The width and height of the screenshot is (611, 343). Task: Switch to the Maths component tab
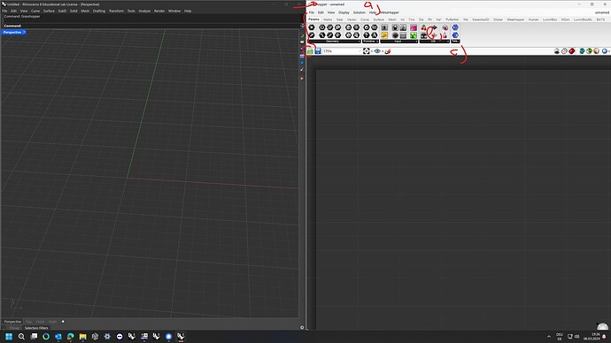(328, 19)
